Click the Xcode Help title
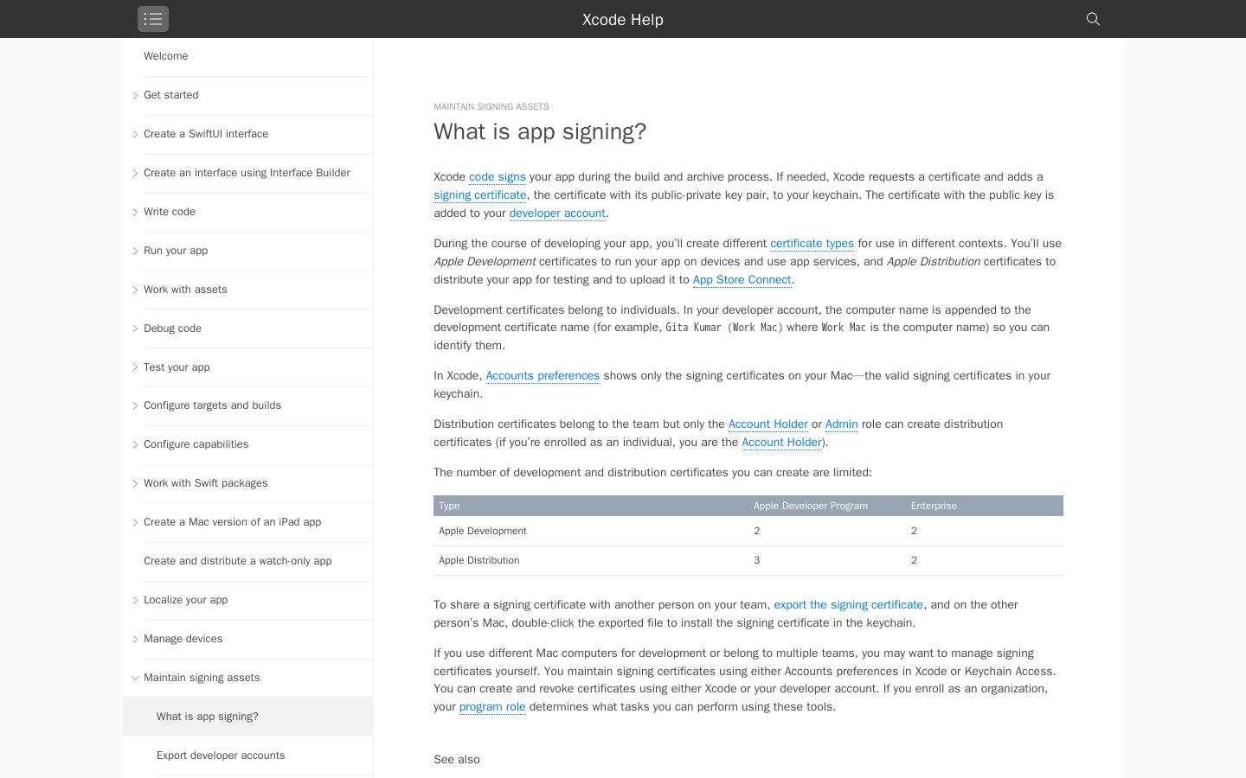1246x778 pixels. (x=623, y=19)
